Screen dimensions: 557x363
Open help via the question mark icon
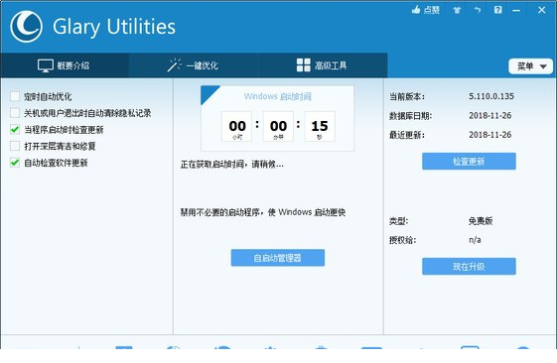[x=497, y=10]
